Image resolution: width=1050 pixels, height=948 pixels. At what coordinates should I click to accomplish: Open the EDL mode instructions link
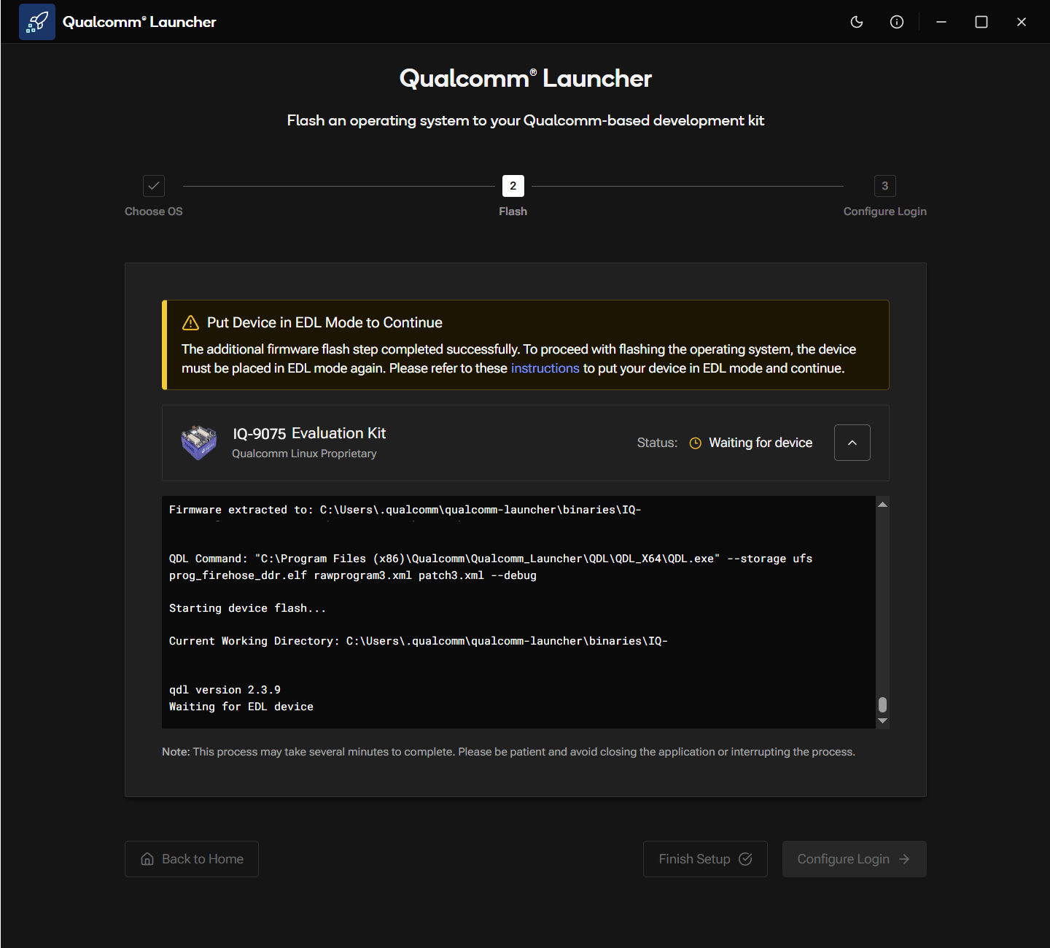(545, 368)
